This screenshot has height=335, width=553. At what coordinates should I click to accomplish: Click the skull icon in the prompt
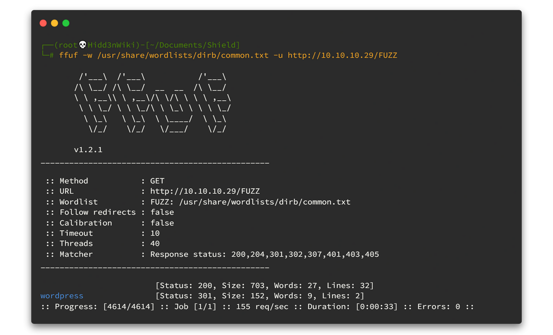[82, 44]
